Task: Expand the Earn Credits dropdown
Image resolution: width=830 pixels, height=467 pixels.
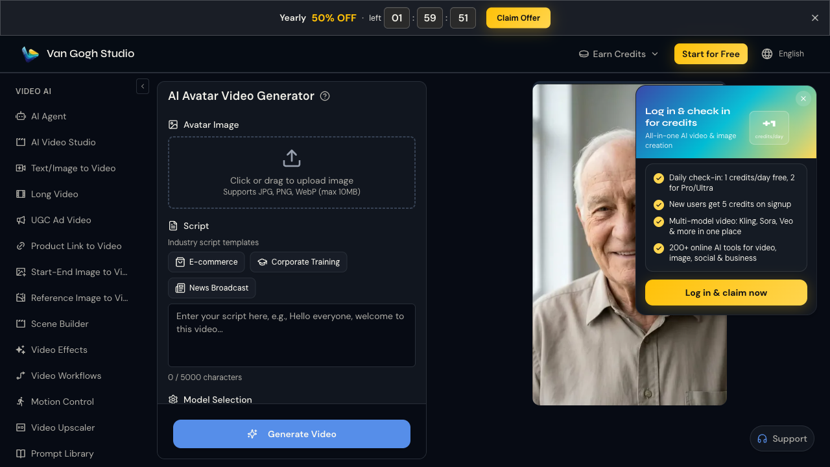Action: (x=619, y=54)
